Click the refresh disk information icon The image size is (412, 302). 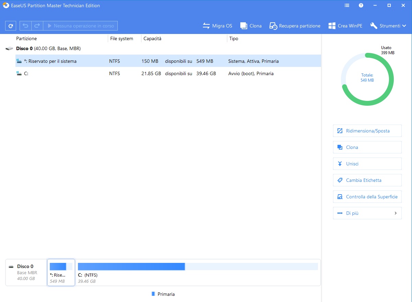click(11, 26)
